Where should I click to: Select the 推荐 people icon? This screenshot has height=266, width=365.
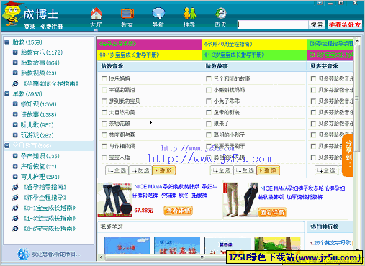pos(189,14)
